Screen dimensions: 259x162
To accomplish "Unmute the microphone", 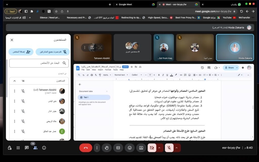I will point(169,148).
